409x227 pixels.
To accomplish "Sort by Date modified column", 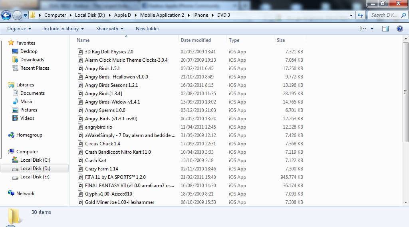I will pyautogui.click(x=203, y=40).
